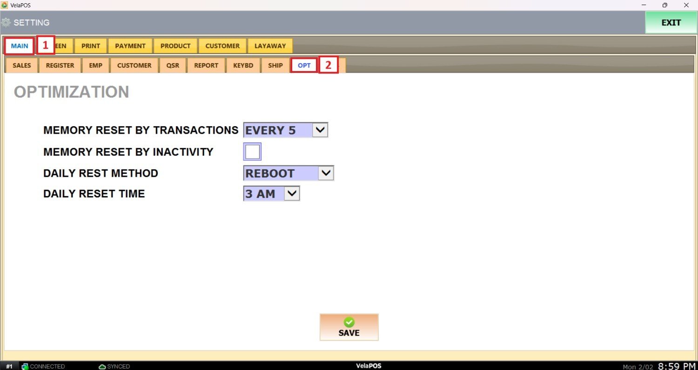This screenshot has height=370, width=698.
Task: Switch to the Keybd sub-tab
Action: (x=243, y=65)
